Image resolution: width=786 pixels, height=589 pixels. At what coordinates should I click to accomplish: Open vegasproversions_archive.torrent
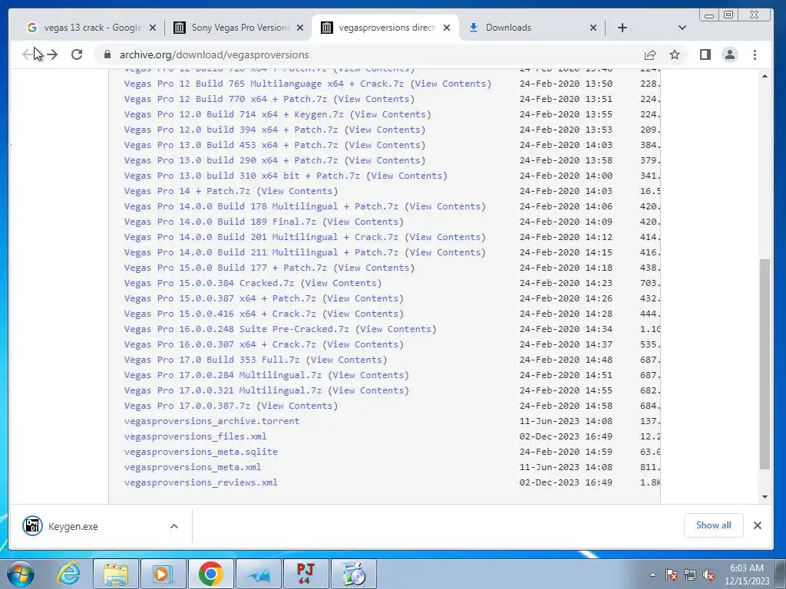pyautogui.click(x=212, y=421)
